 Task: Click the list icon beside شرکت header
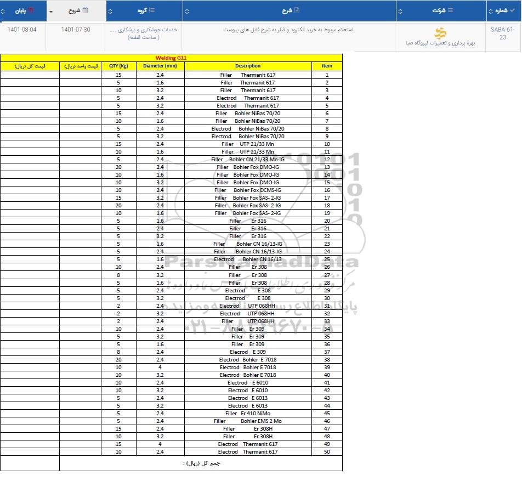[x=450, y=10]
